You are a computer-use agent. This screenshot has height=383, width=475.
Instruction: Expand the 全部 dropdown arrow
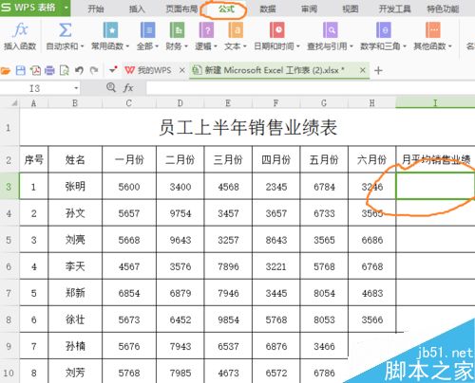coord(157,46)
